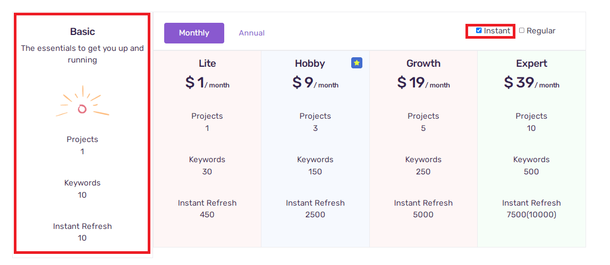Click the $19 / month price
Screen dimensions: 610x265
pyautogui.click(x=423, y=82)
